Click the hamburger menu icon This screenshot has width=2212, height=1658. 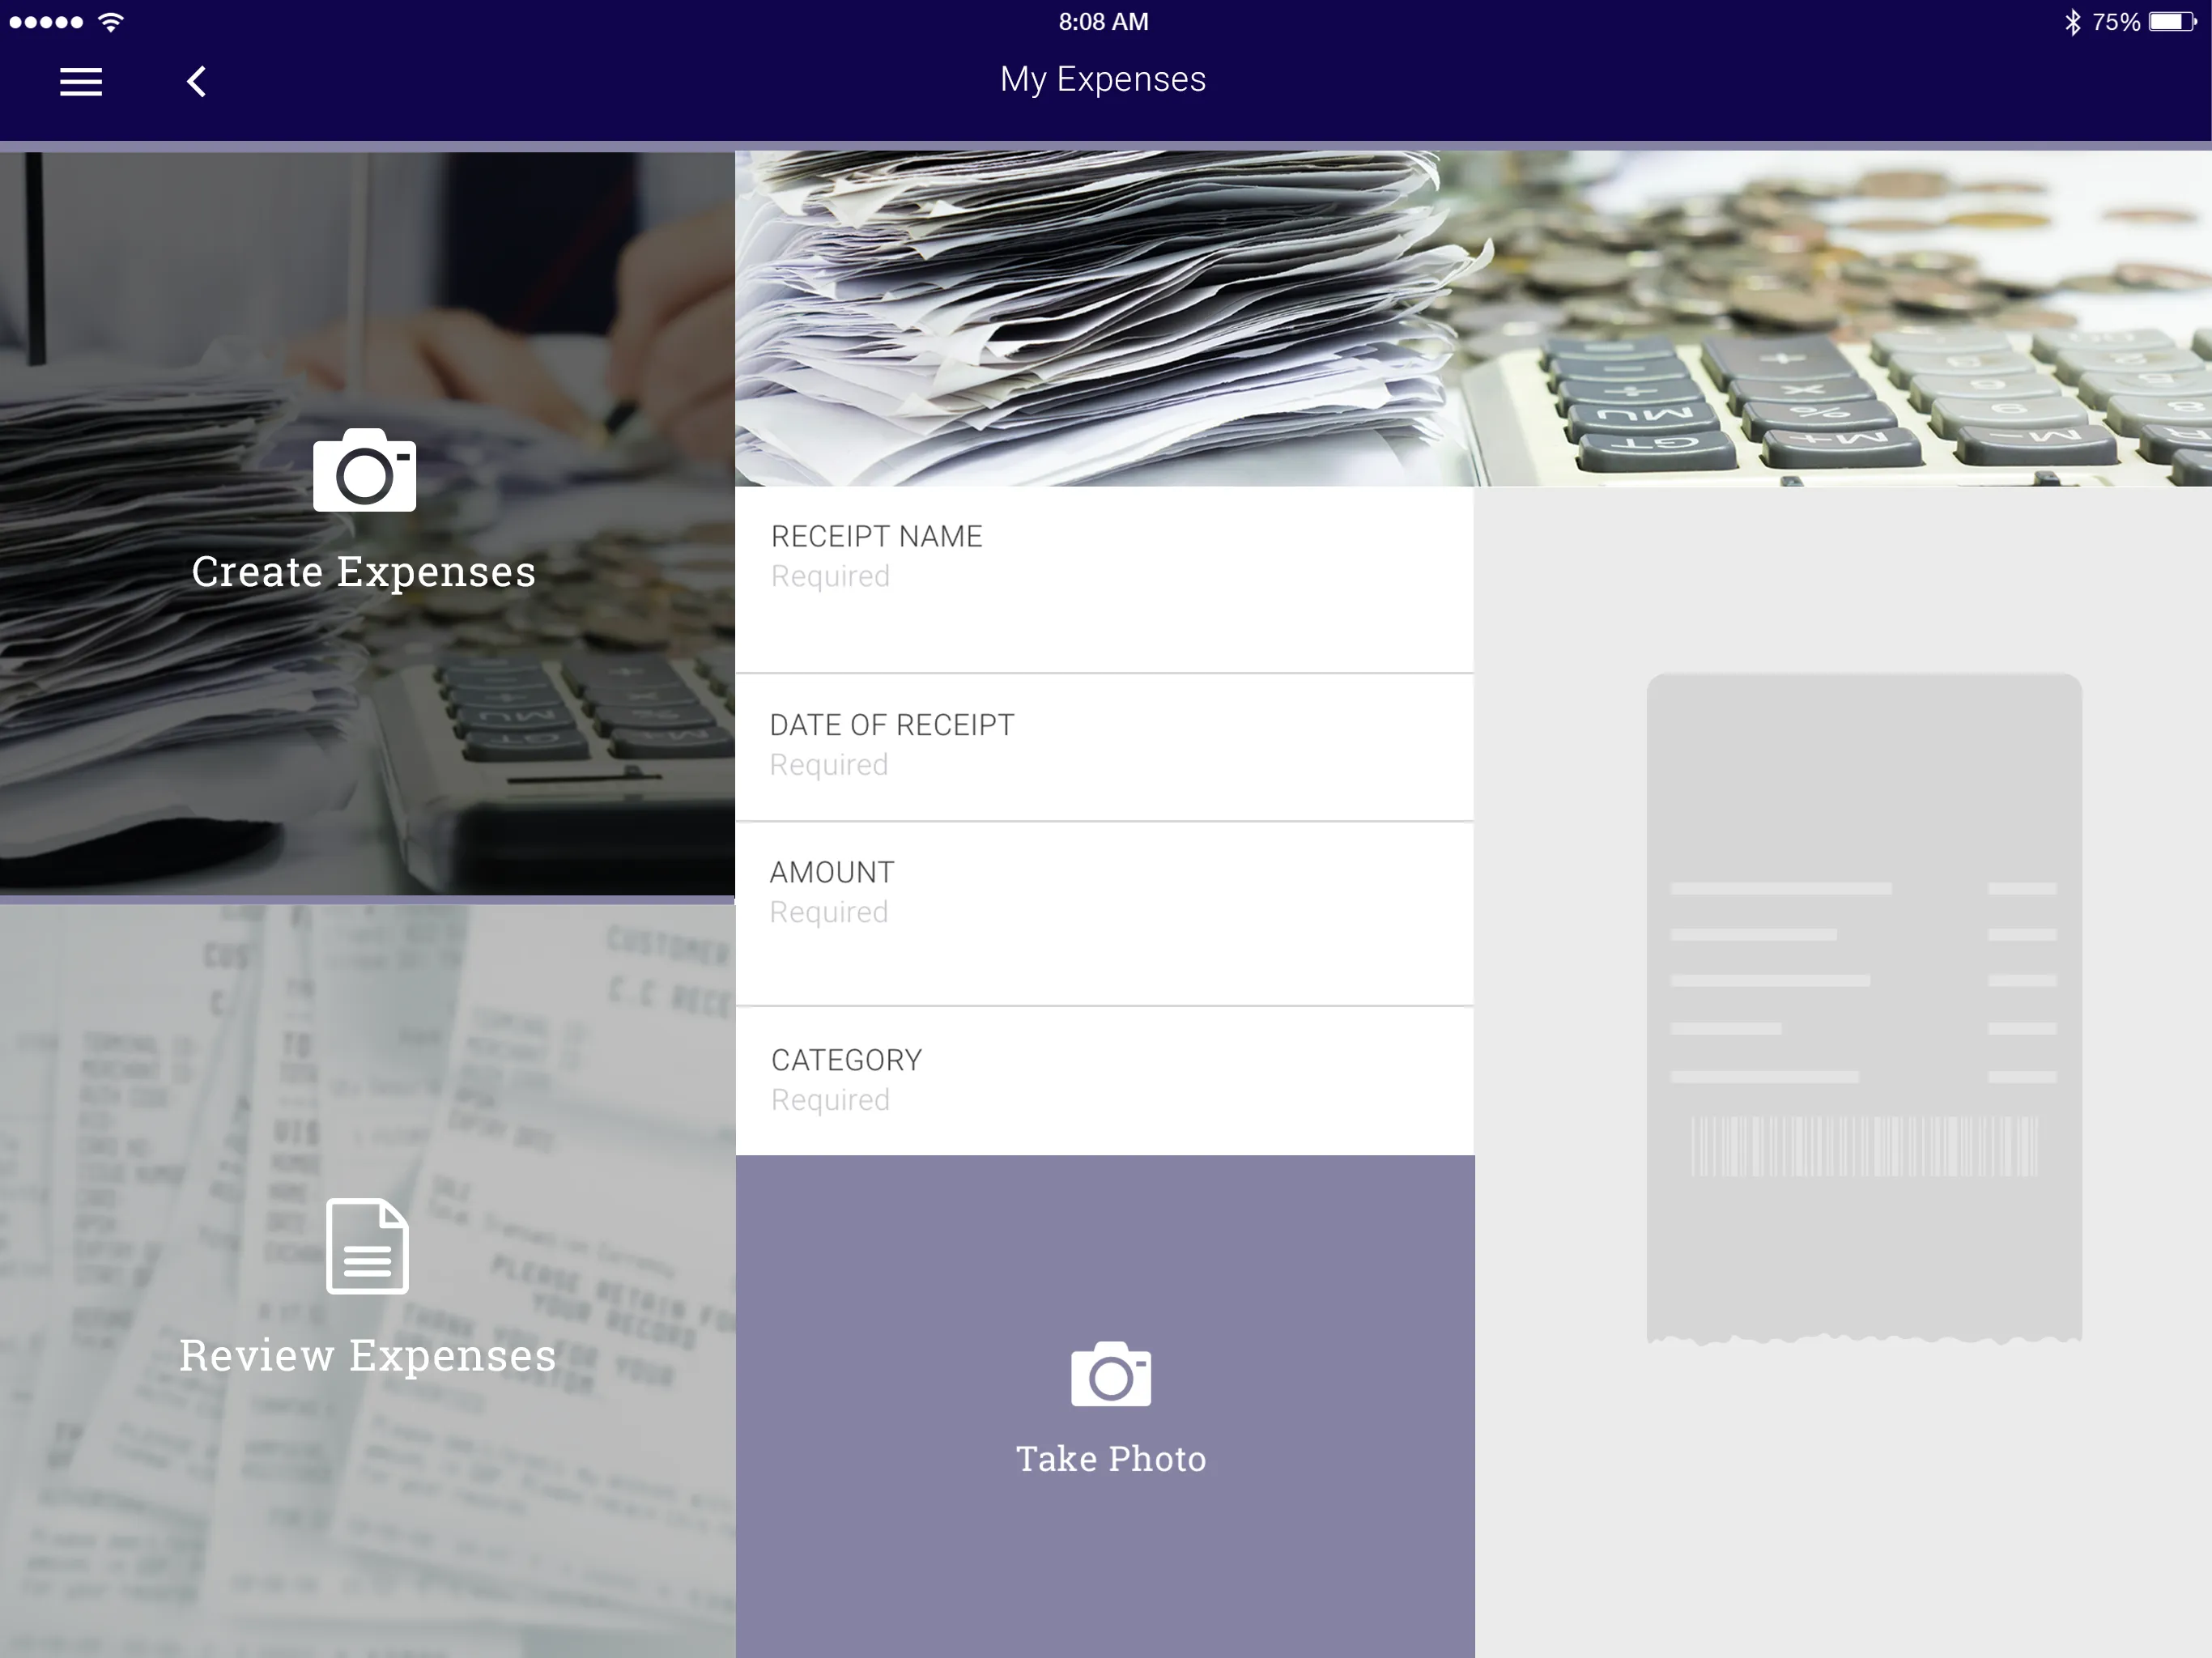pos(80,79)
